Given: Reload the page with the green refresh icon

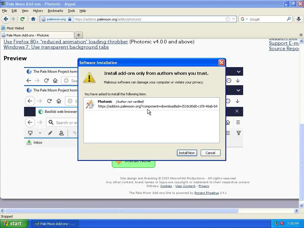Looking at the screenshot, I should tap(23, 19).
